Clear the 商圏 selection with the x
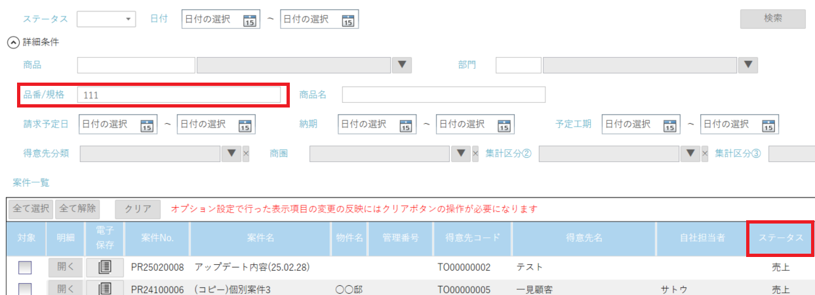Screen dimensions: 815x295 pos(475,154)
